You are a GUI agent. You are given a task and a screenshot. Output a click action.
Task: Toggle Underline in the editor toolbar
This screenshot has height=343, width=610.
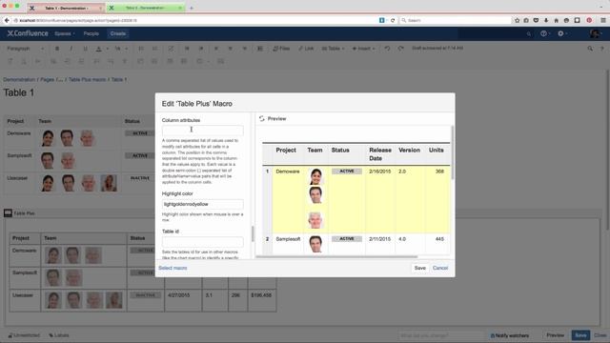click(x=85, y=49)
